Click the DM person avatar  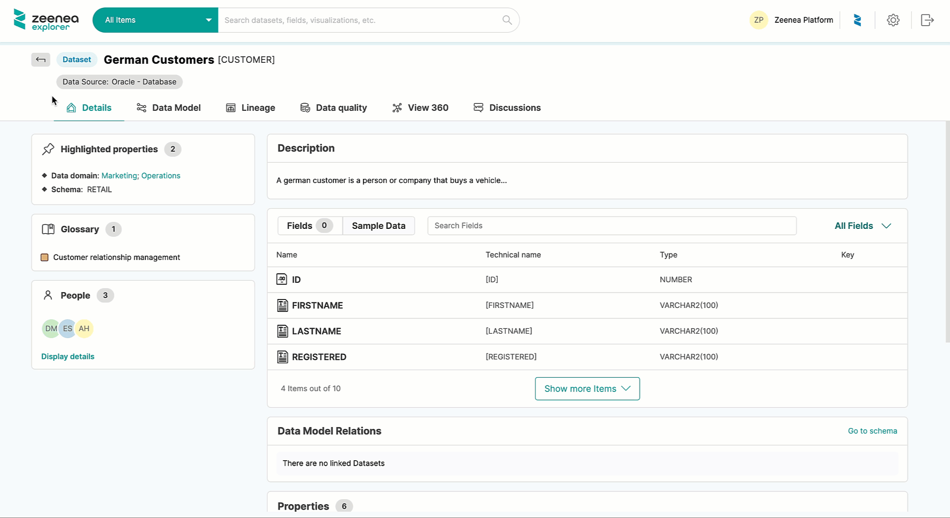click(x=50, y=329)
